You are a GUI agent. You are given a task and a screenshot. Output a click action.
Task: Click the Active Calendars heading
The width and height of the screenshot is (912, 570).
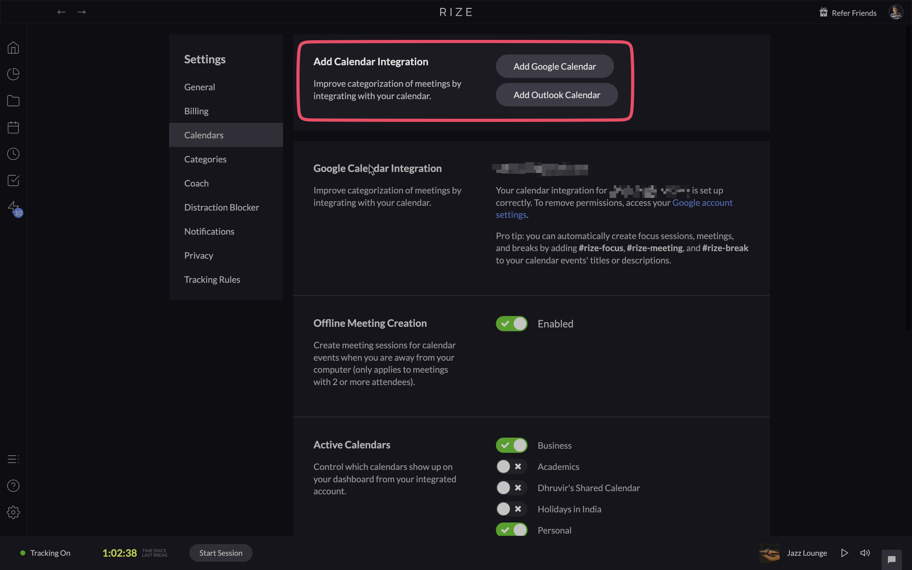point(351,445)
